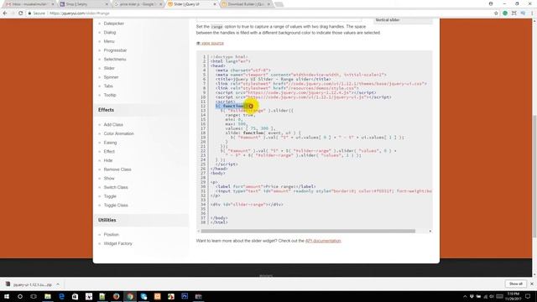The height and width of the screenshot is (302, 537).
Task: Open the Toggle Class link
Action: pos(116,205)
